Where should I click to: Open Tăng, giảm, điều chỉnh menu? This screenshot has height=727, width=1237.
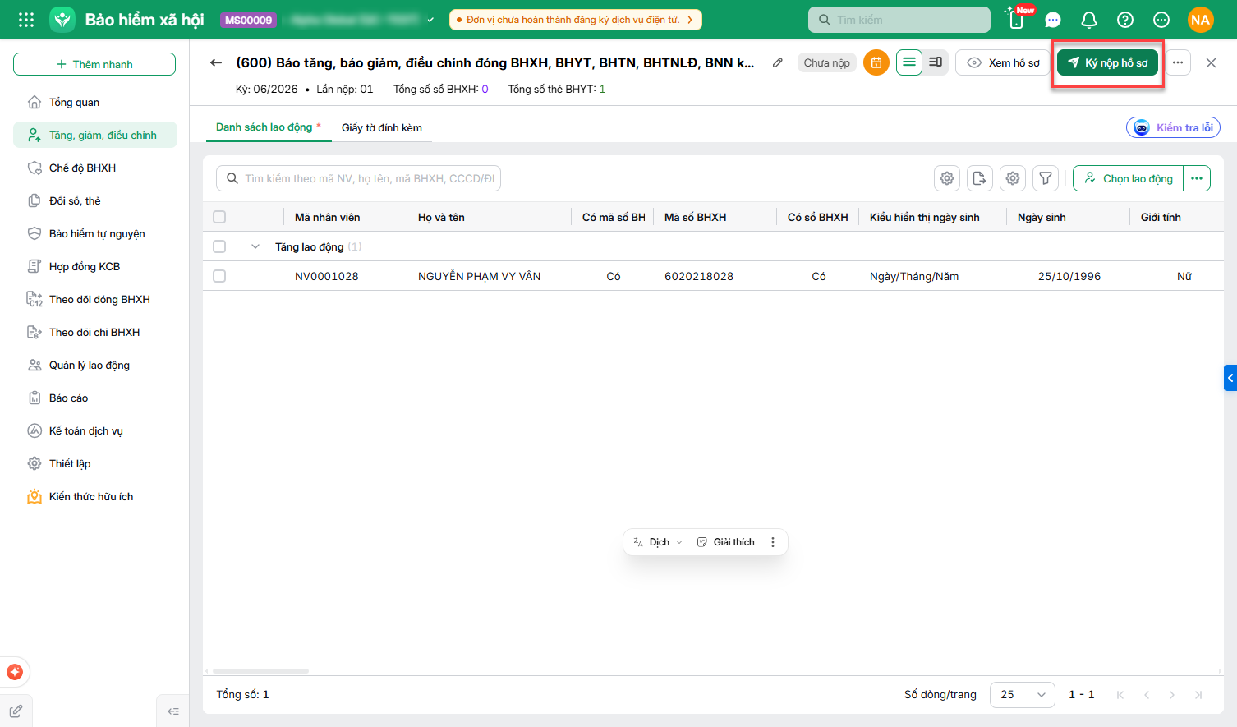click(x=94, y=135)
